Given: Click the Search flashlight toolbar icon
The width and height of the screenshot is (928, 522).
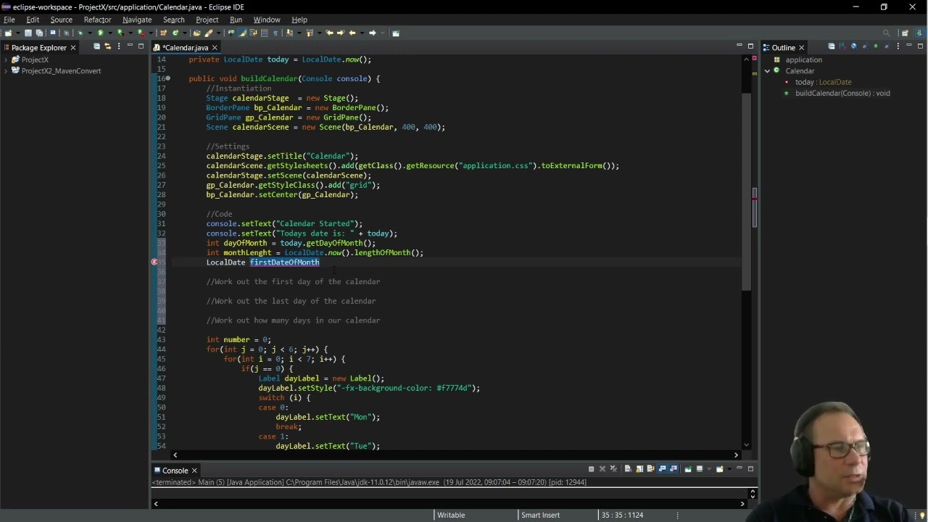Looking at the screenshot, I should click(208, 33).
